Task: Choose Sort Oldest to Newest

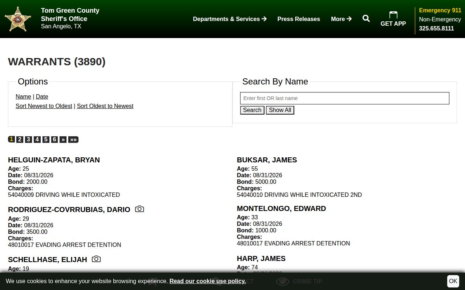Action: pos(105,106)
